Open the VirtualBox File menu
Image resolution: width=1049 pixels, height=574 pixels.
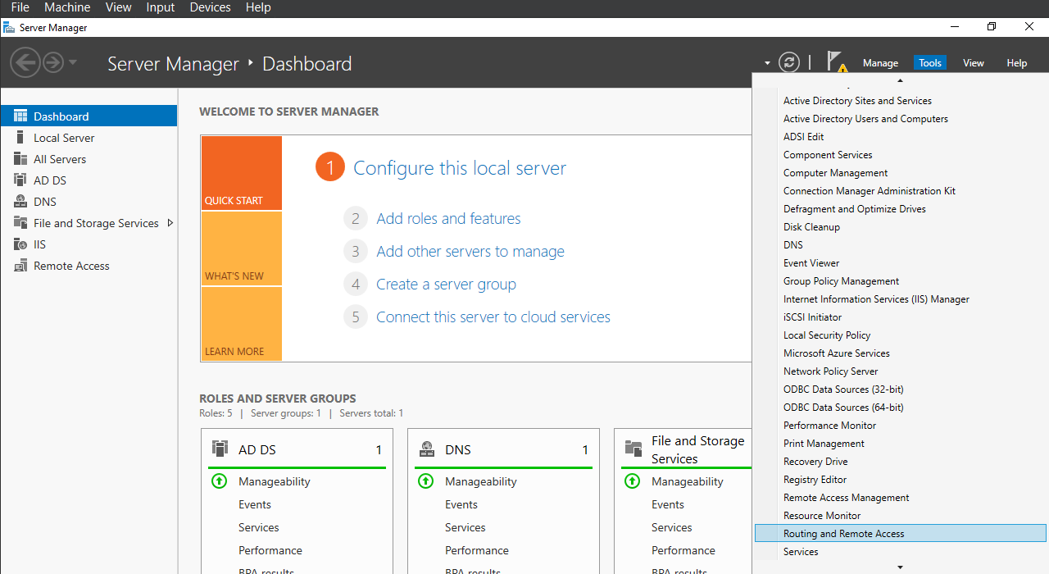coord(20,7)
